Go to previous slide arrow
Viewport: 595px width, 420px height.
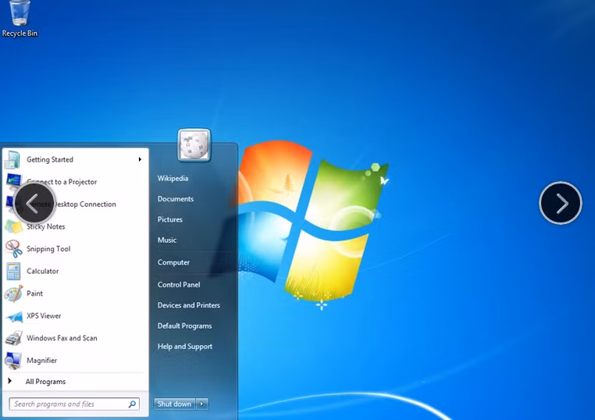tap(34, 203)
